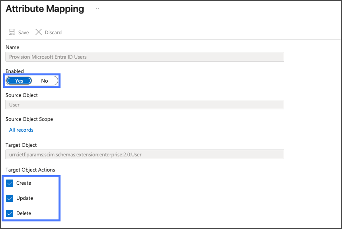Click the Update option label
The image size is (342, 229).
(25, 198)
